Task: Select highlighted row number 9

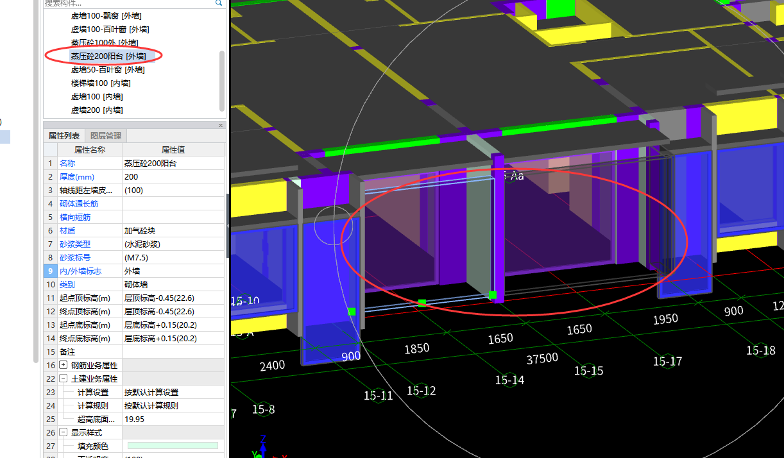Action: [x=50, y=271]
